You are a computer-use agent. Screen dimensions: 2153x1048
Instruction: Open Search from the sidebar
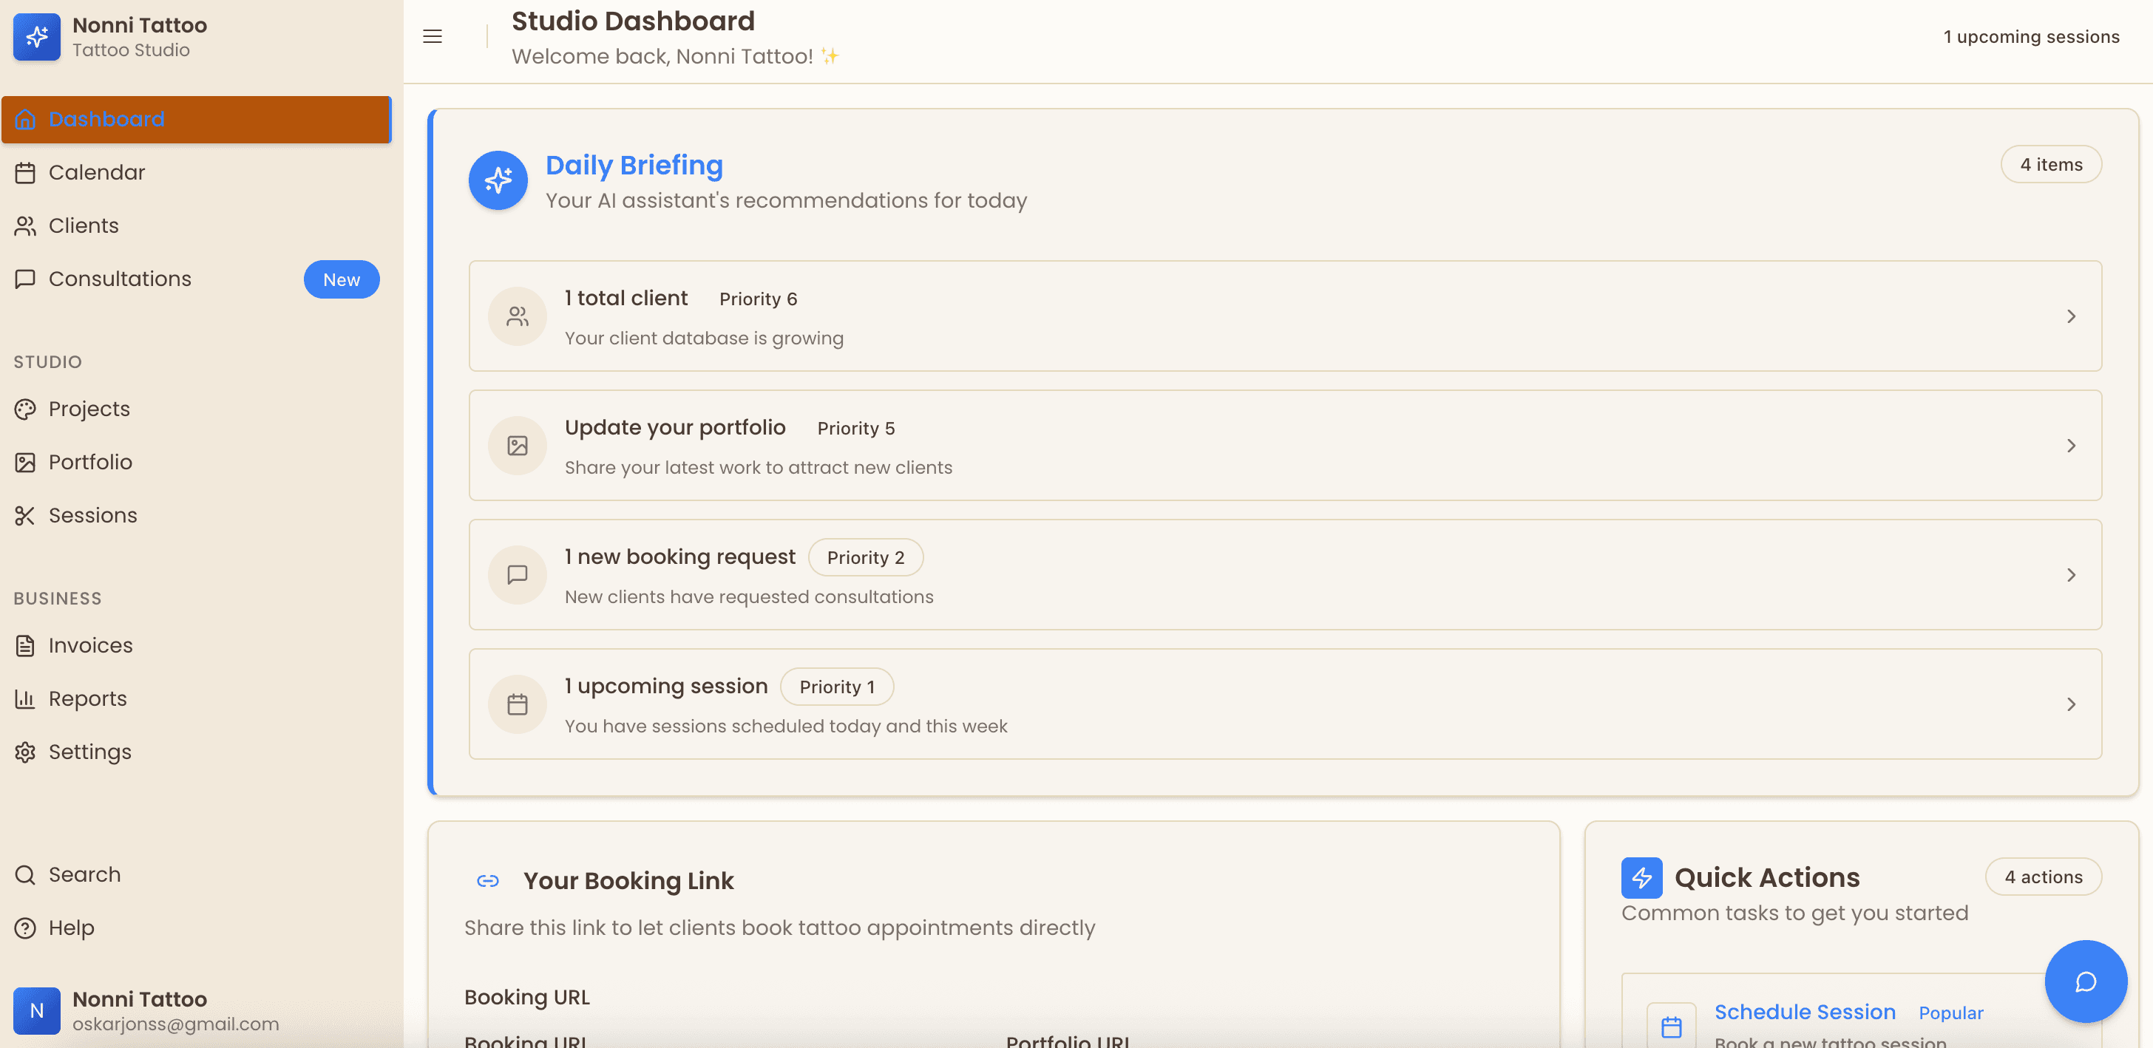84,874
